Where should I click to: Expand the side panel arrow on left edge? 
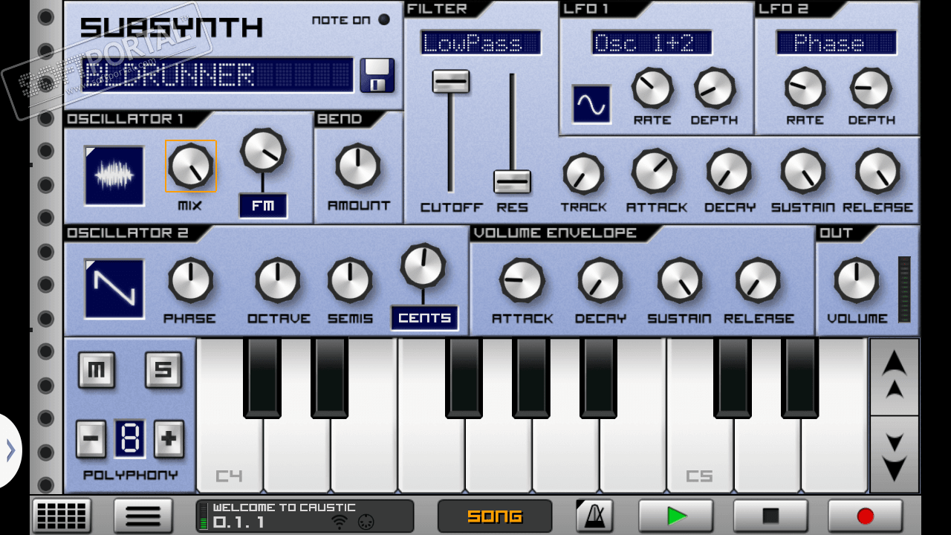pos(10,450)
